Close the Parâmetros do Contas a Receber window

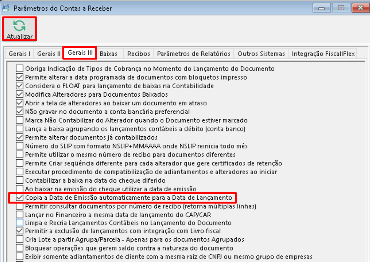[360, 8]
